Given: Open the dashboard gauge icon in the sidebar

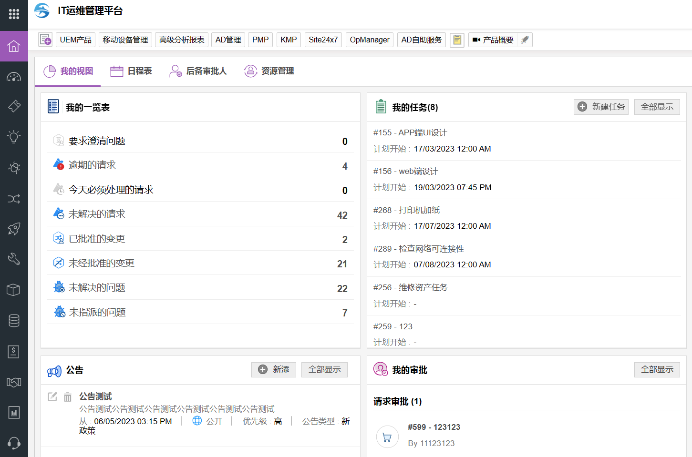Looking at the screenshot, I should (x=14, y=77).
